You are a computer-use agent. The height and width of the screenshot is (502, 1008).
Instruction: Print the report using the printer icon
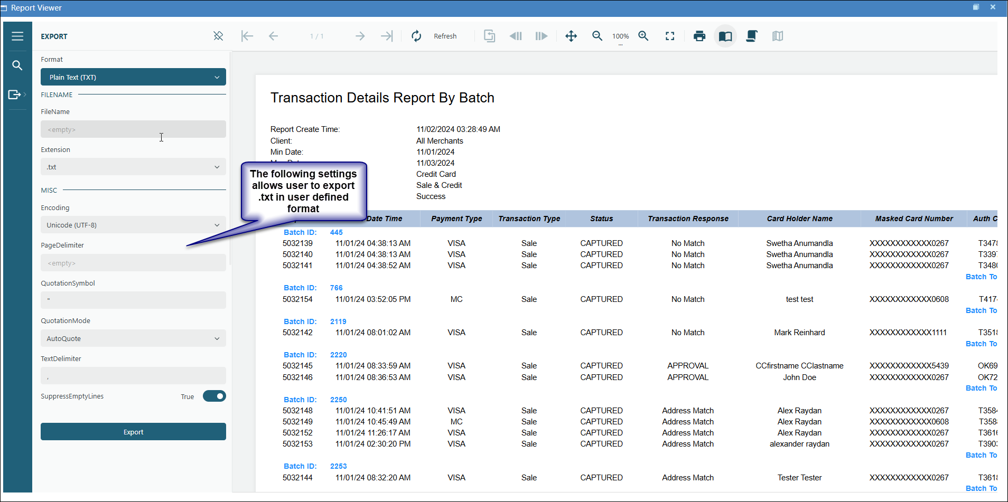click(x=699, y=36)
